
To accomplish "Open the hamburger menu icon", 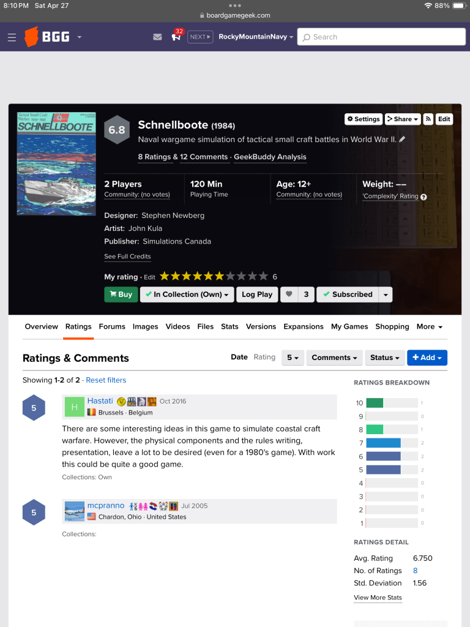I will [x=12, y=37].
